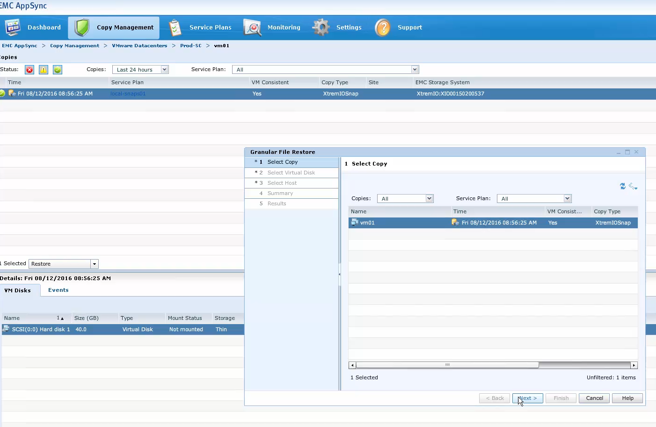Select wizard step 1 Select Copy
The width and height of the screenshot is (656, 427).
coord(292,162)
